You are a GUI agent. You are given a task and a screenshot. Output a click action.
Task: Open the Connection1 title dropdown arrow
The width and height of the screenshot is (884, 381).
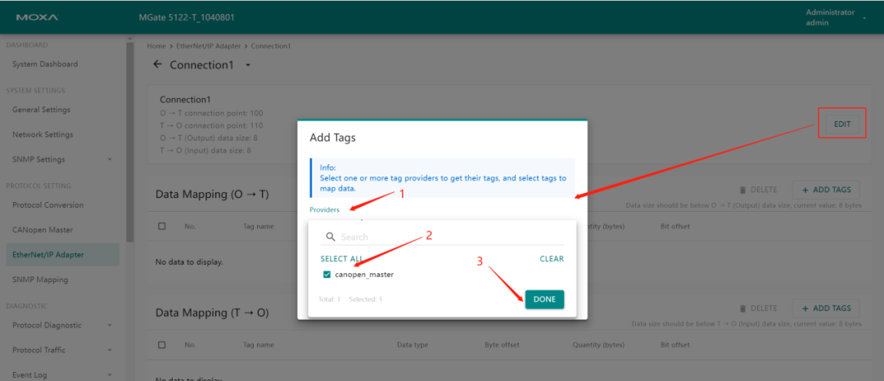(248, 65)
